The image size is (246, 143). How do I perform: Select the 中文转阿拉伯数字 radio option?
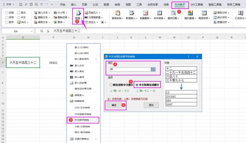pyautogui.click(x=137, y=85)
